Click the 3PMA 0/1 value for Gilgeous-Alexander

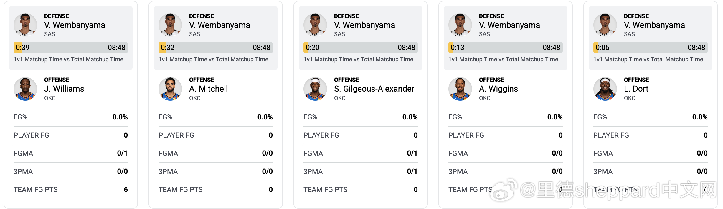(x=412, y=171)
